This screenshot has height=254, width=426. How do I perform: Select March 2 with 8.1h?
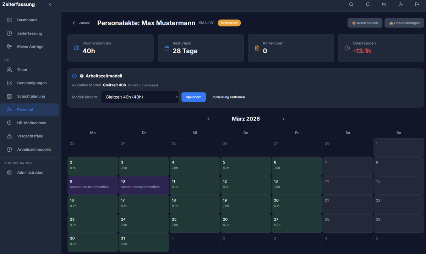click(93, 166)
